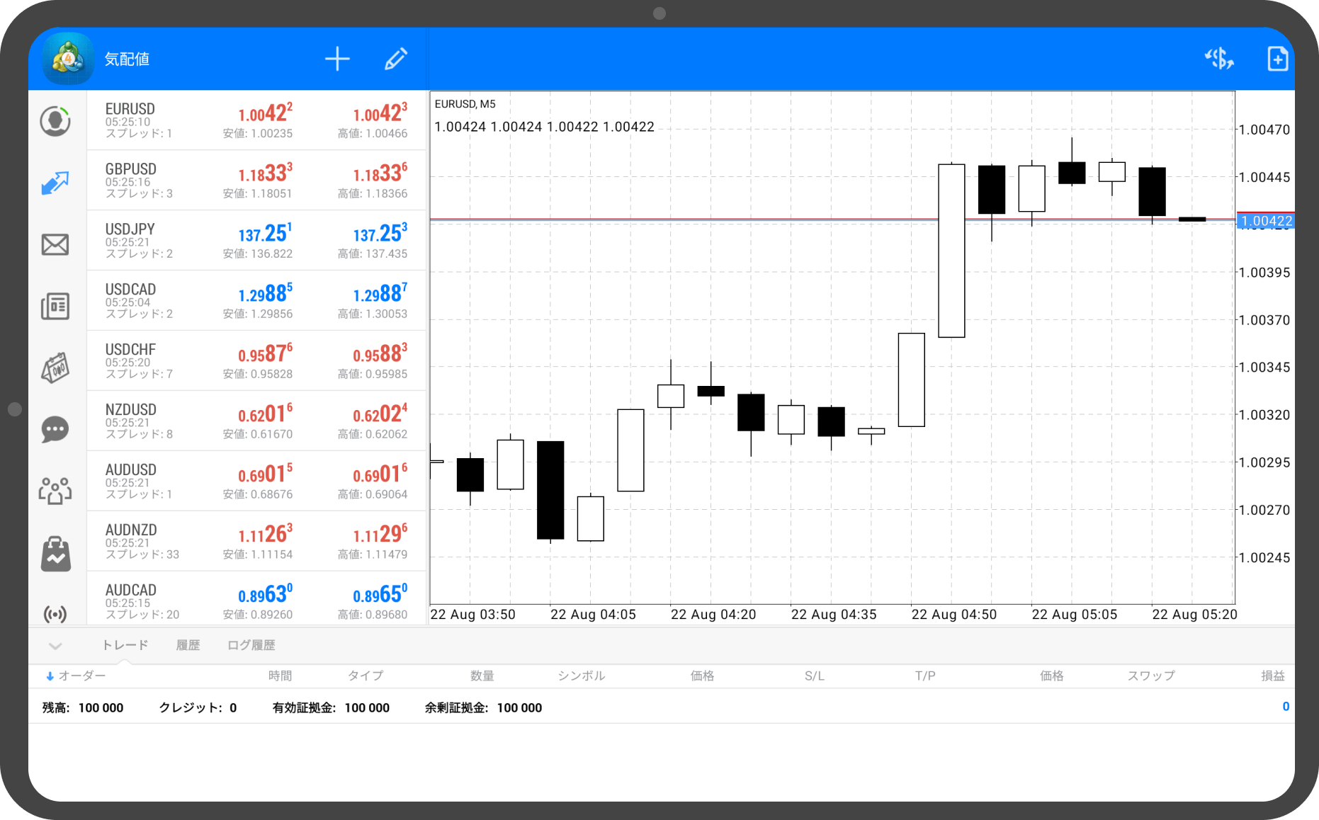
Task: Open the news sidebar icon
Action: [x=55, y=306]
